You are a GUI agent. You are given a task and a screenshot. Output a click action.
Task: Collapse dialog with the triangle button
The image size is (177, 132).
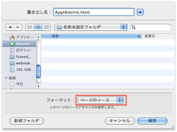coord(140,12)
